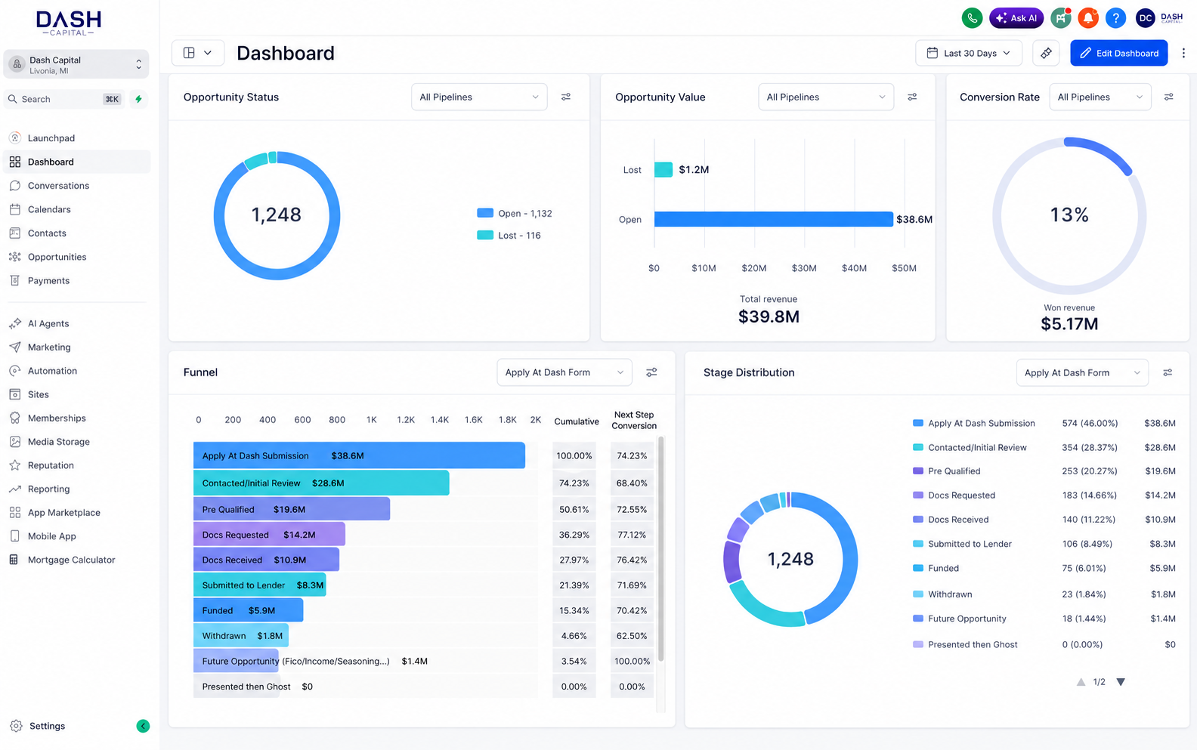Click the Memberships badge icon
This screenshot has height=750, width=1197.
click(x=14, y=418)
